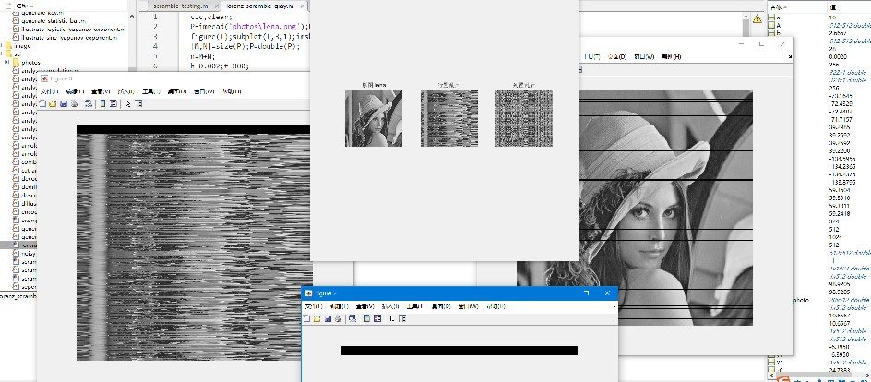Close the lorenz_scramble_gray.m editor tab

[x=302, y=6]
